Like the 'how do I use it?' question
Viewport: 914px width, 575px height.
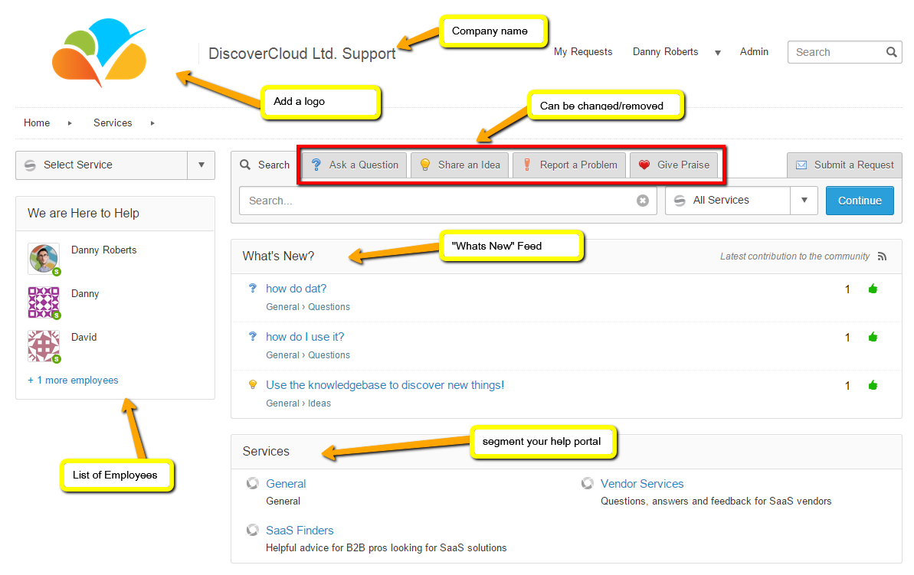pyautogui.click(x=872, y=337)
